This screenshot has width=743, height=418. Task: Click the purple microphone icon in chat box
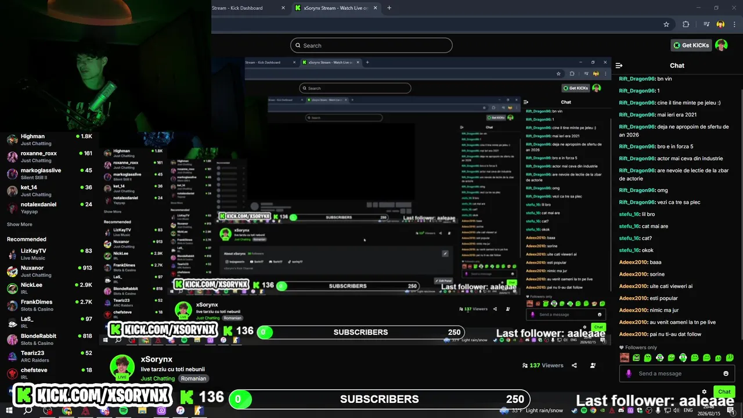pos(629,373)
